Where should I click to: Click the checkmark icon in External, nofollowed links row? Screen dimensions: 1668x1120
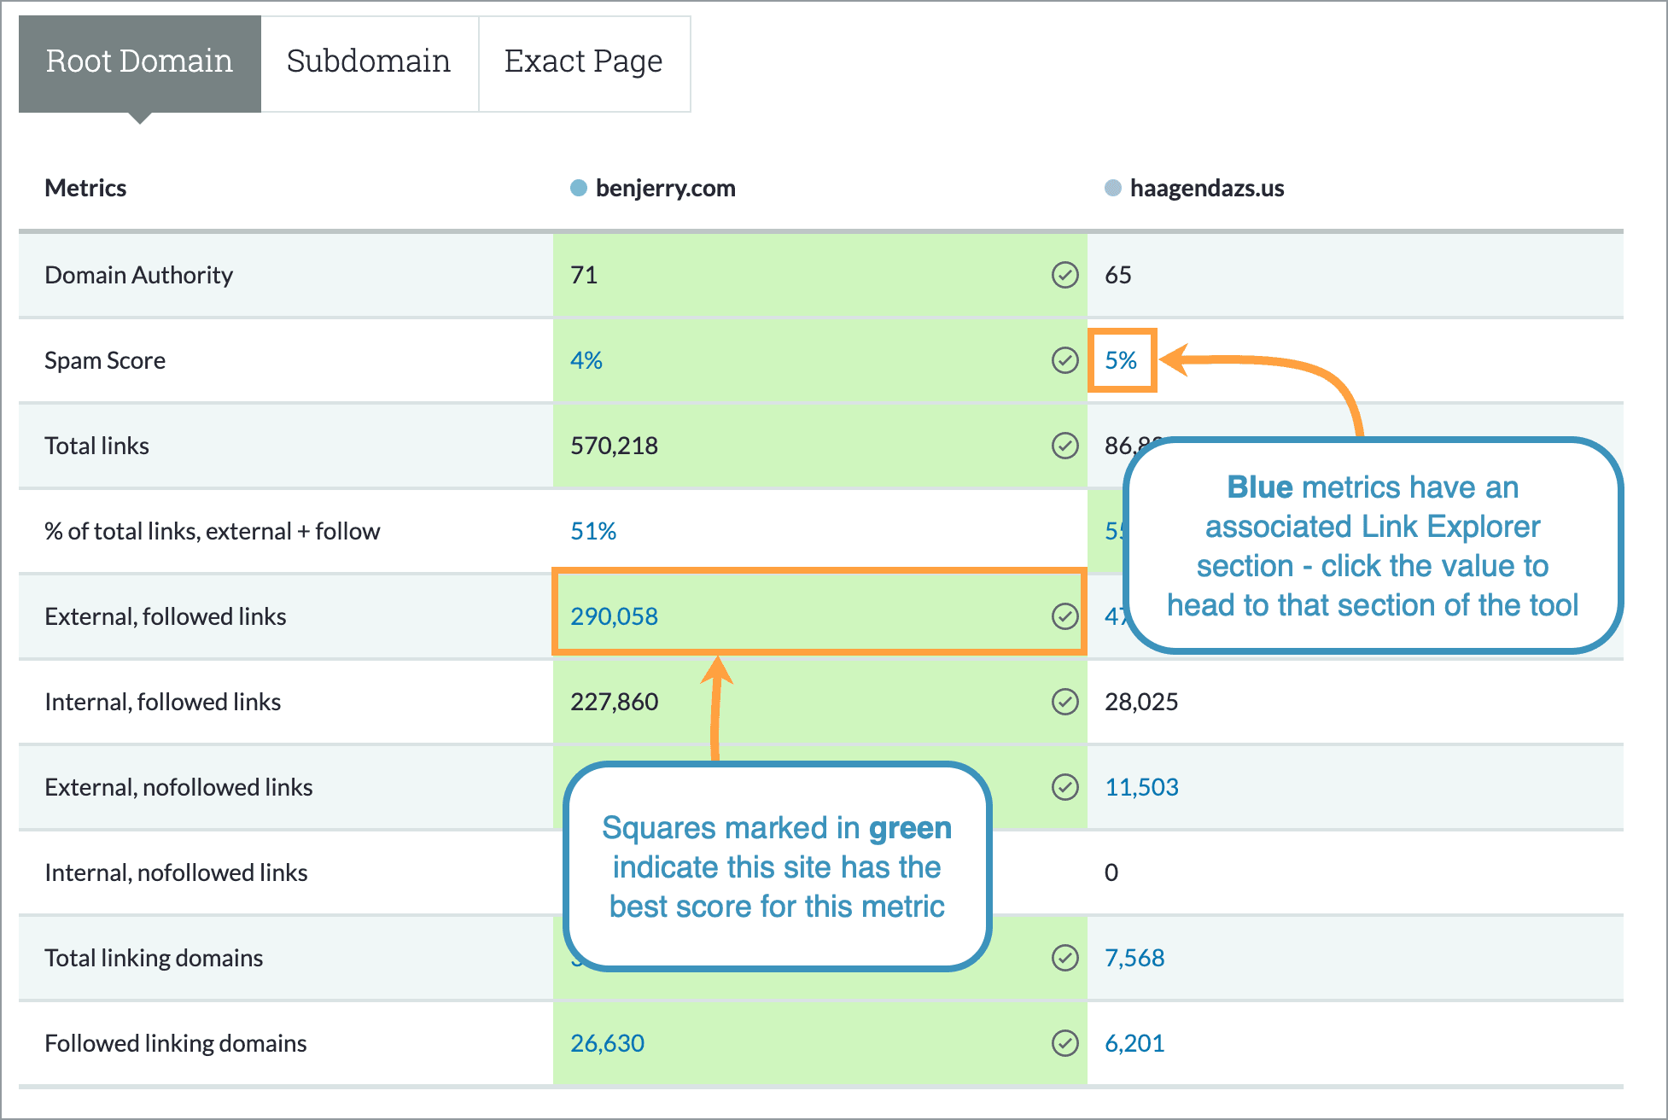point(1064,787)
